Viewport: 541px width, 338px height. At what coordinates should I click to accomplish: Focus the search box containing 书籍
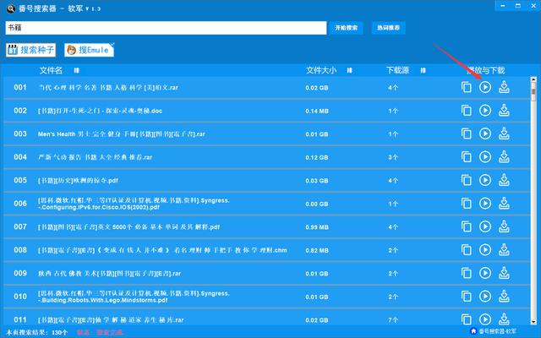[165, 28]
